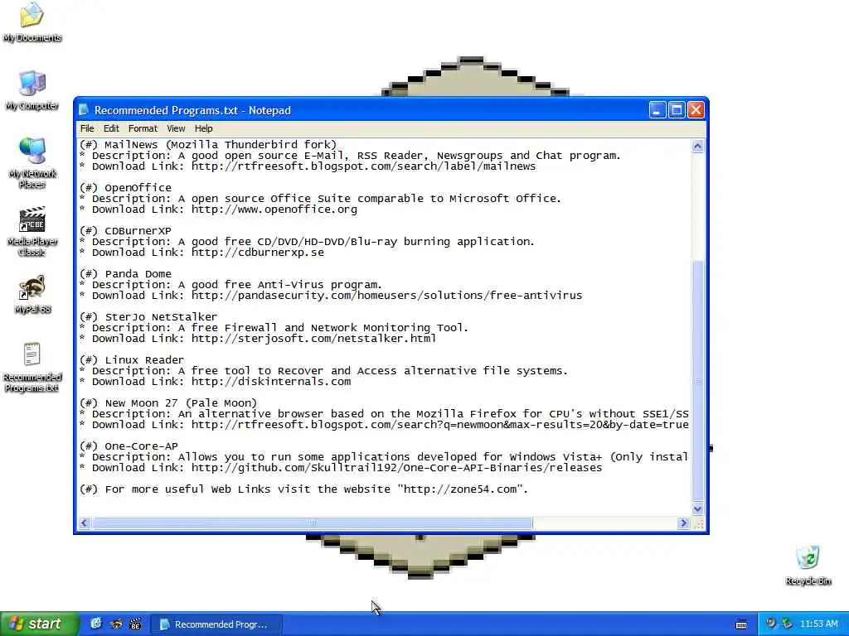The image size is (849, 636).
Task: Click the 11:53 AM taskbar clock
Action: [818, 624]
